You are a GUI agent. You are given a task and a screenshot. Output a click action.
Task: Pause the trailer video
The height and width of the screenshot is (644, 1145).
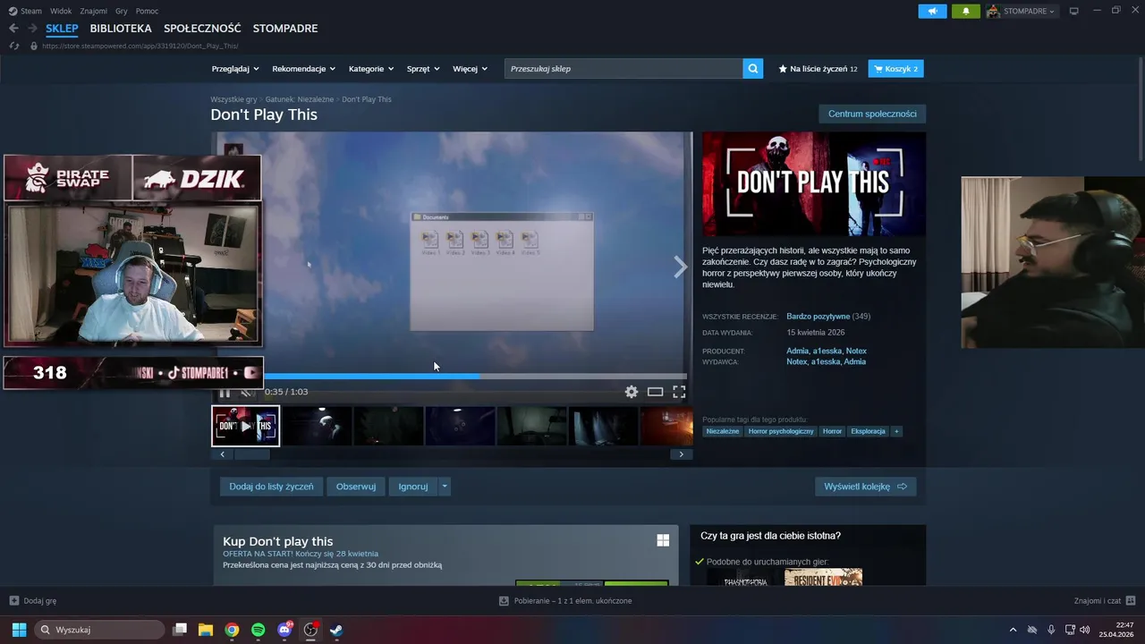pos(225,392)
